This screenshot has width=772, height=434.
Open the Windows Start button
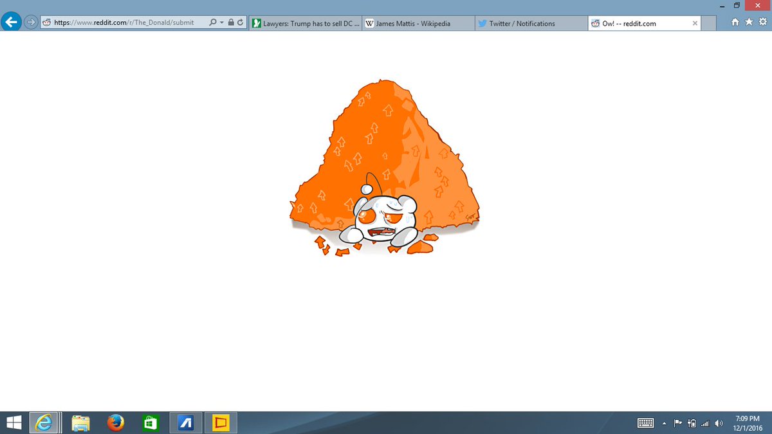pos(14,422)
